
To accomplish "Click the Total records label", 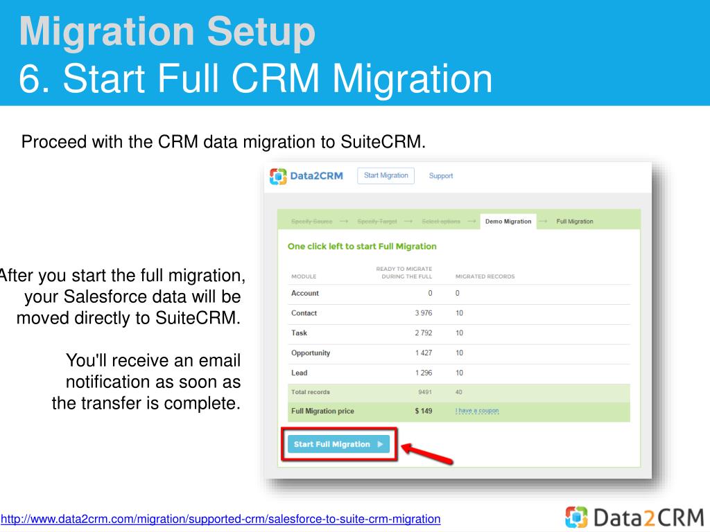I will point(311,392).
